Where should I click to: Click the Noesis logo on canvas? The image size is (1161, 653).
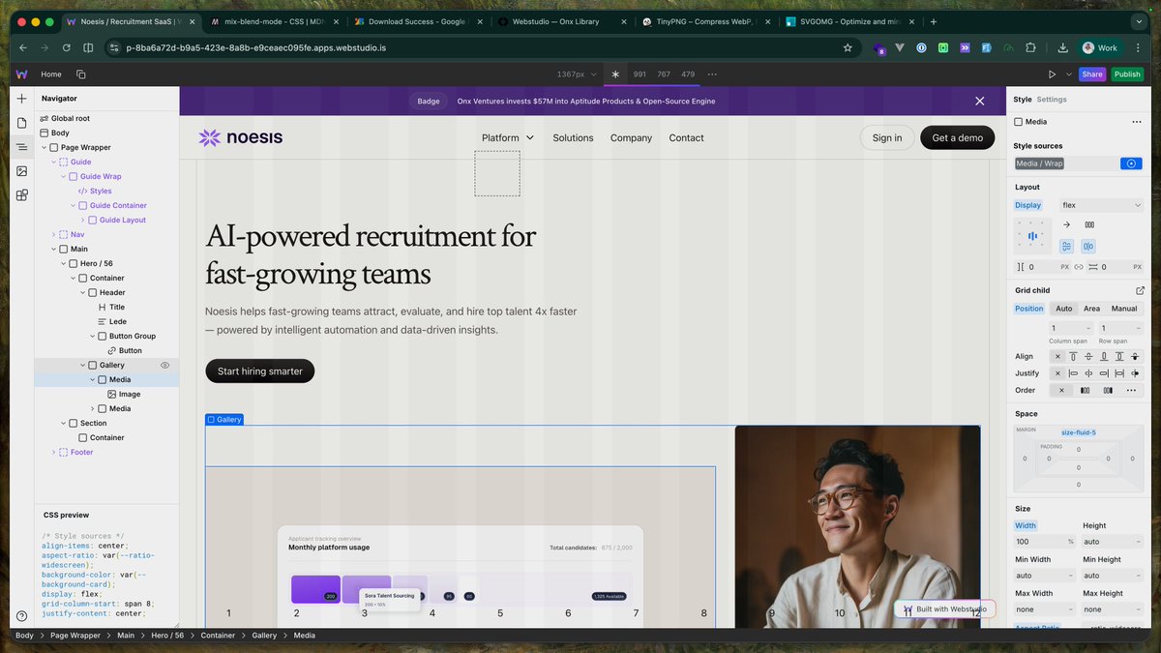coord(241,137)
